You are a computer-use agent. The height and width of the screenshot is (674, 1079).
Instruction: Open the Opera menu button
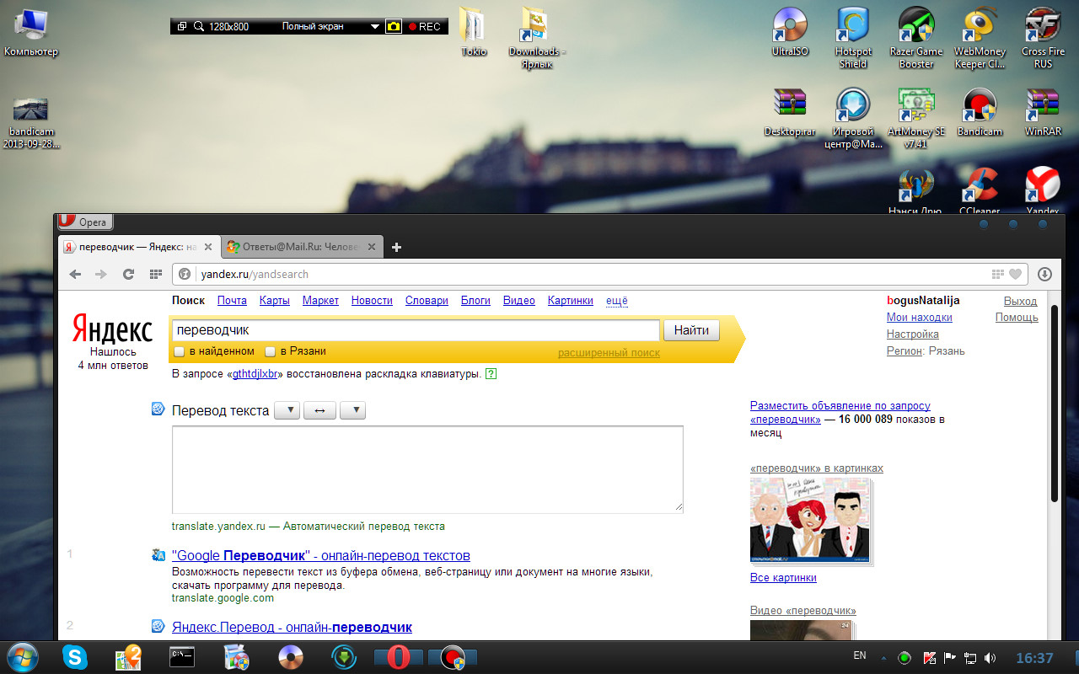[84, 222]
